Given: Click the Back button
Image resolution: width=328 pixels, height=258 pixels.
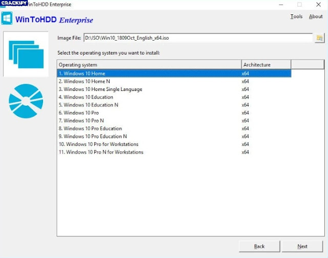Looking at the screenshot, I should point(259,246).
